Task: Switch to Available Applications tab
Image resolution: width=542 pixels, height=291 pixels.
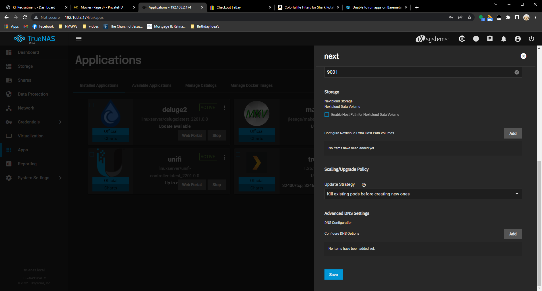Action: 152,85
